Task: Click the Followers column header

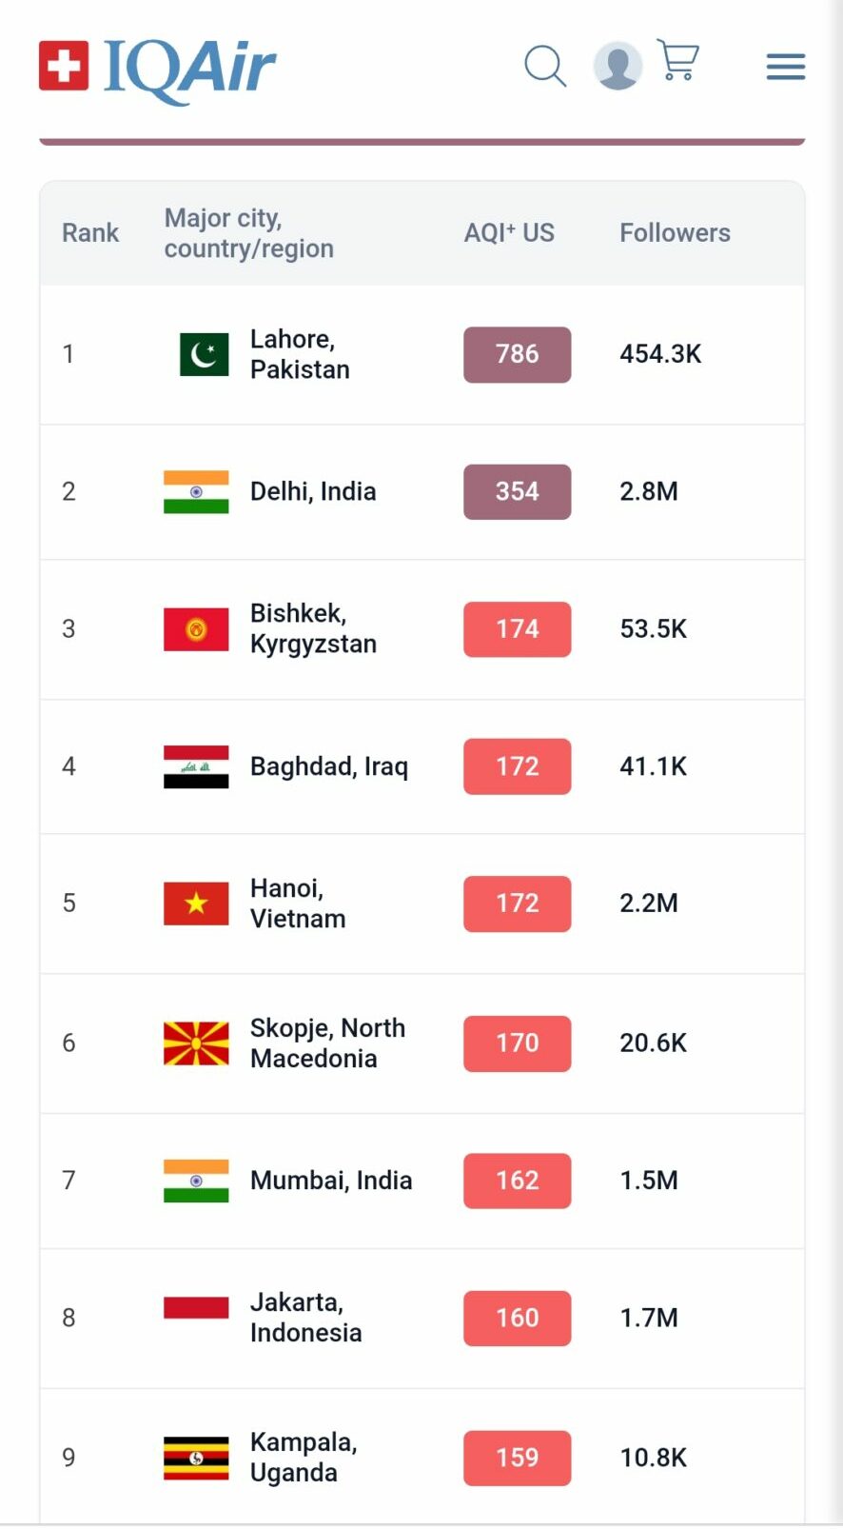Action: pos(675,232)
